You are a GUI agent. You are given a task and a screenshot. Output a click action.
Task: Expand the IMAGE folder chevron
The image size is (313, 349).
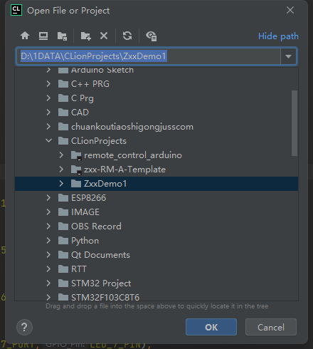[x=48, y=212]
